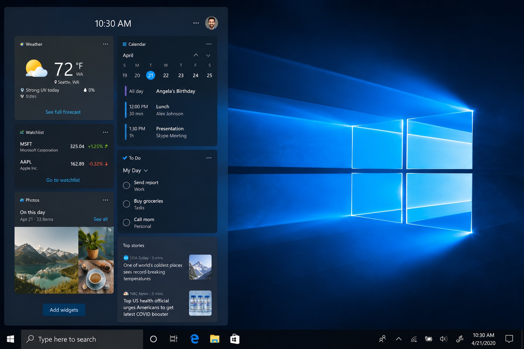This screenshot has width=524, height=349.
Task: Select April 24 in the calendar
Action: [x=195, y=75]
